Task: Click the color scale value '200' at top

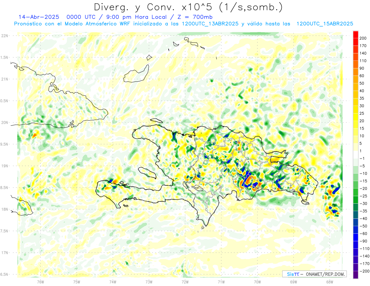Action: (363, 38)
